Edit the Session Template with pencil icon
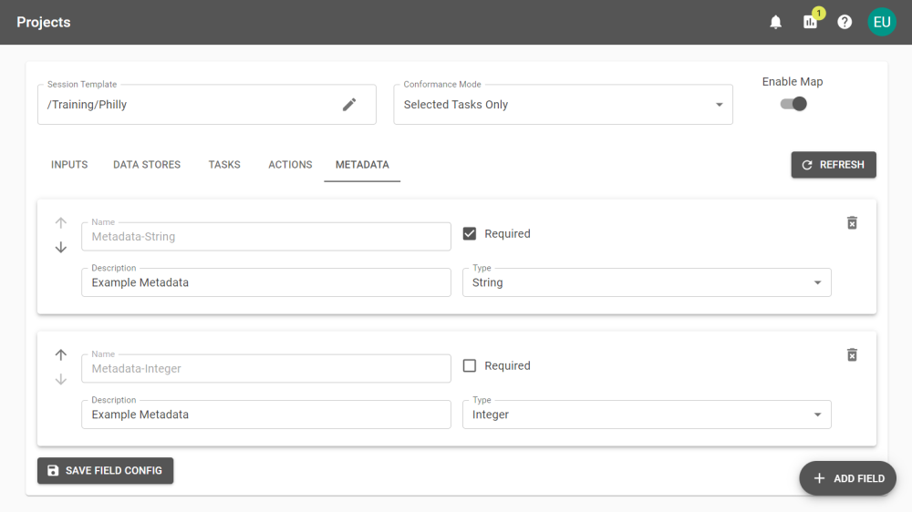The height and width of the screenshot is (512, 912). (349, 105)
